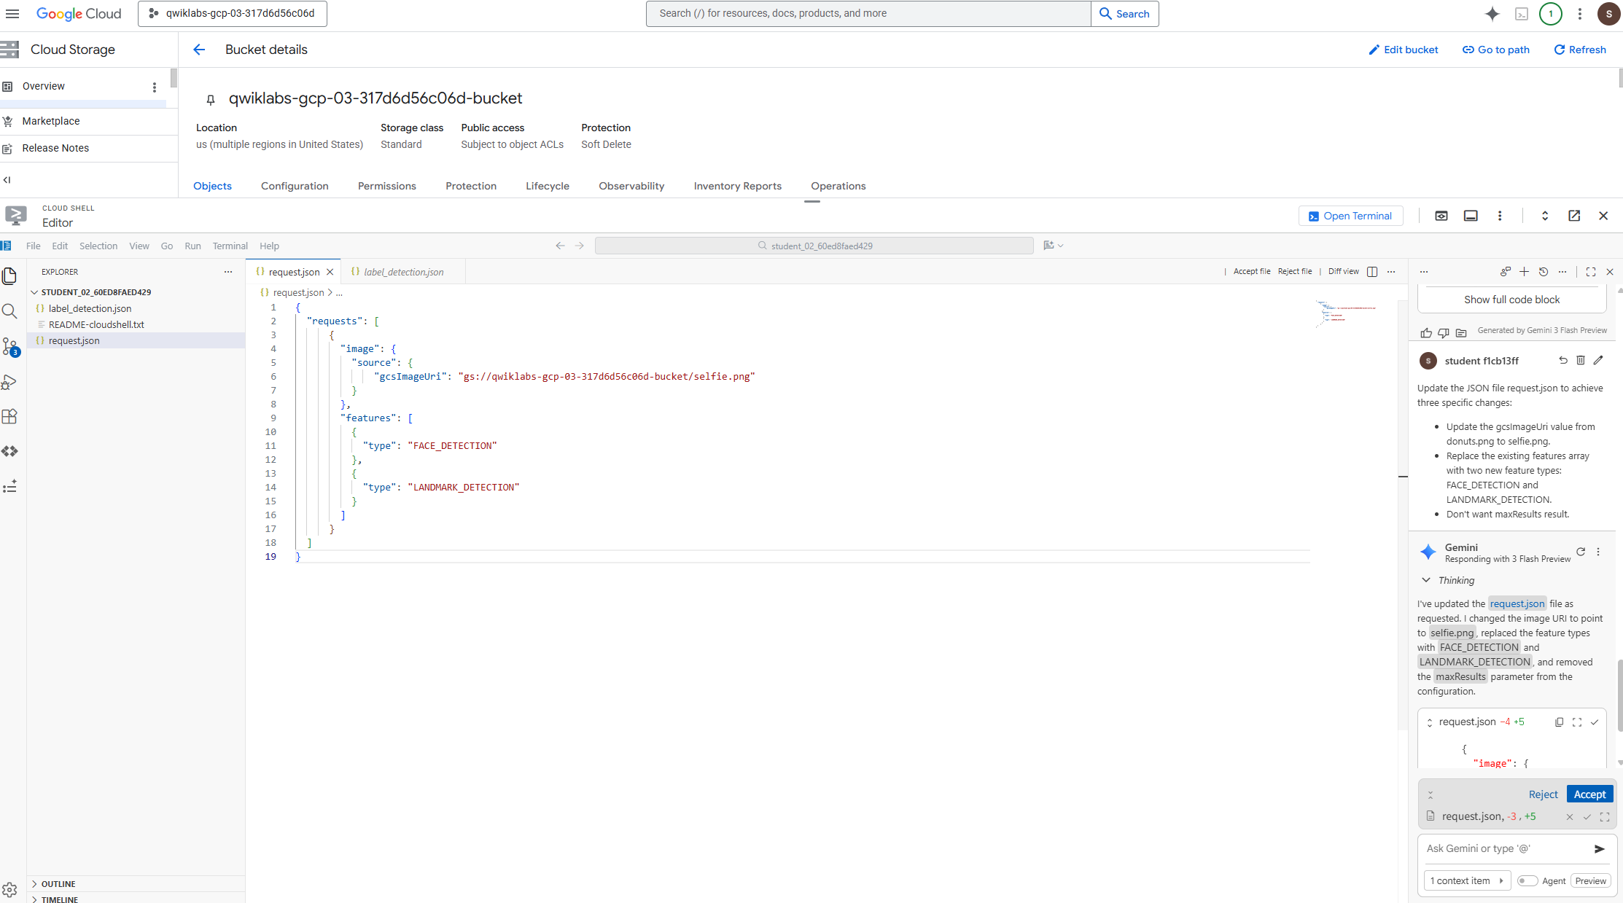1623x903 pixels.
Task: Switch to label_detection.json editor tab
Action: pos(403,272)
